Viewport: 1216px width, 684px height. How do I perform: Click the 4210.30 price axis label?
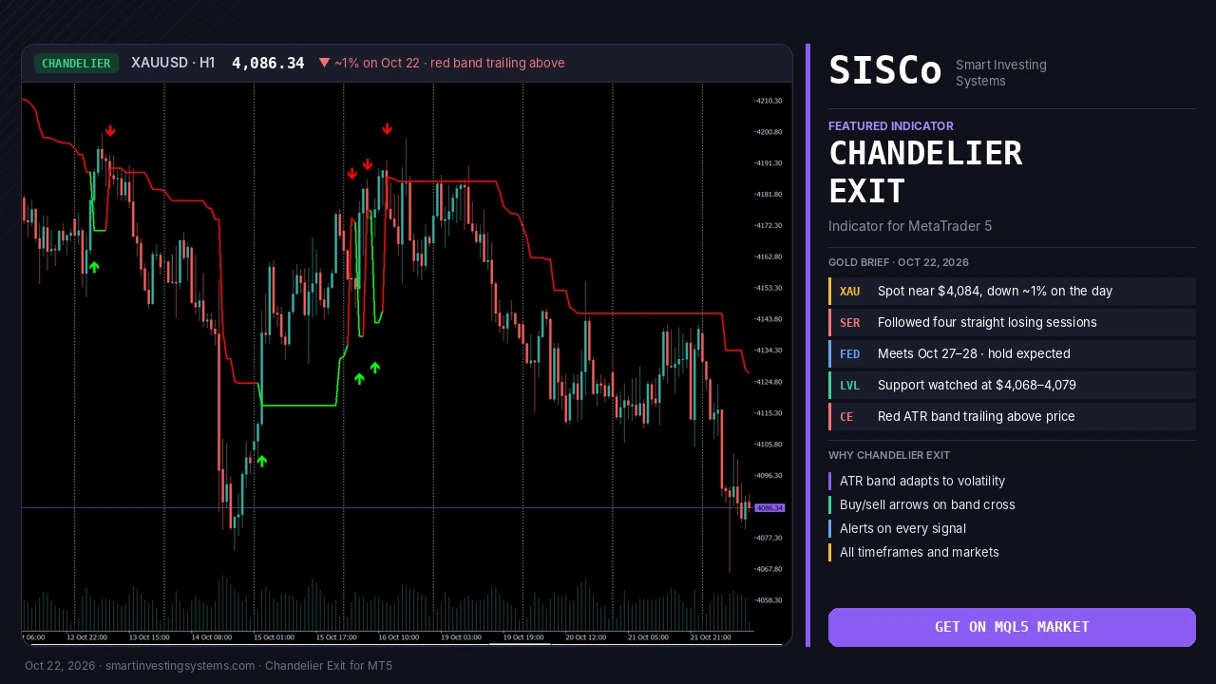tap(769, 101)
